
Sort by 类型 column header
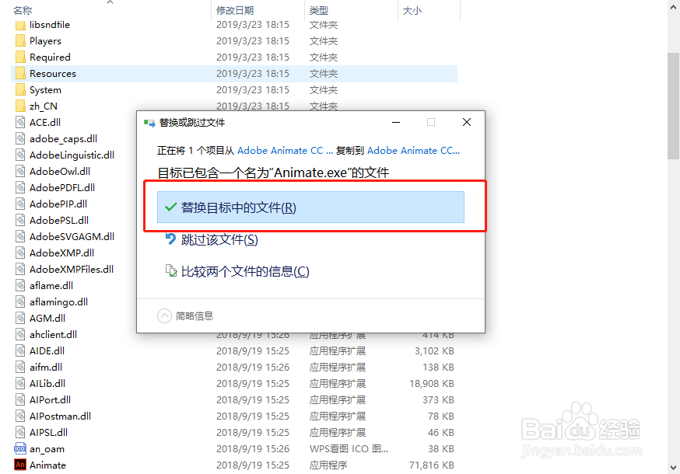[x=319, y=10]
